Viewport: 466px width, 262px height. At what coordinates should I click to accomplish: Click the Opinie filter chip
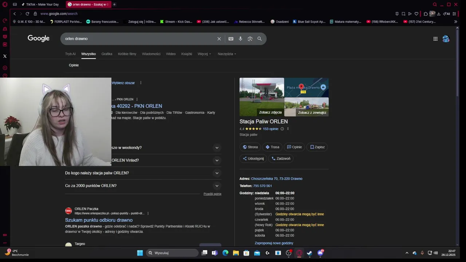[x=74, y=65]
